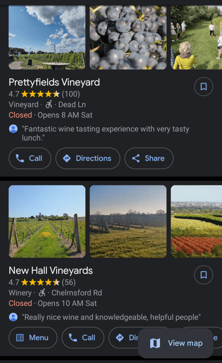Read the "Really nice wine" review snippet
This screenshot has height=363, width=222.
pyautogui.click(x=111, y=317)
